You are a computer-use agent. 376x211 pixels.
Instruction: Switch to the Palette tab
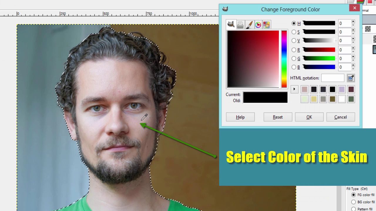266,25
